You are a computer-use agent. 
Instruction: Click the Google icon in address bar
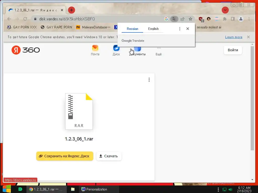coord(166,19)
